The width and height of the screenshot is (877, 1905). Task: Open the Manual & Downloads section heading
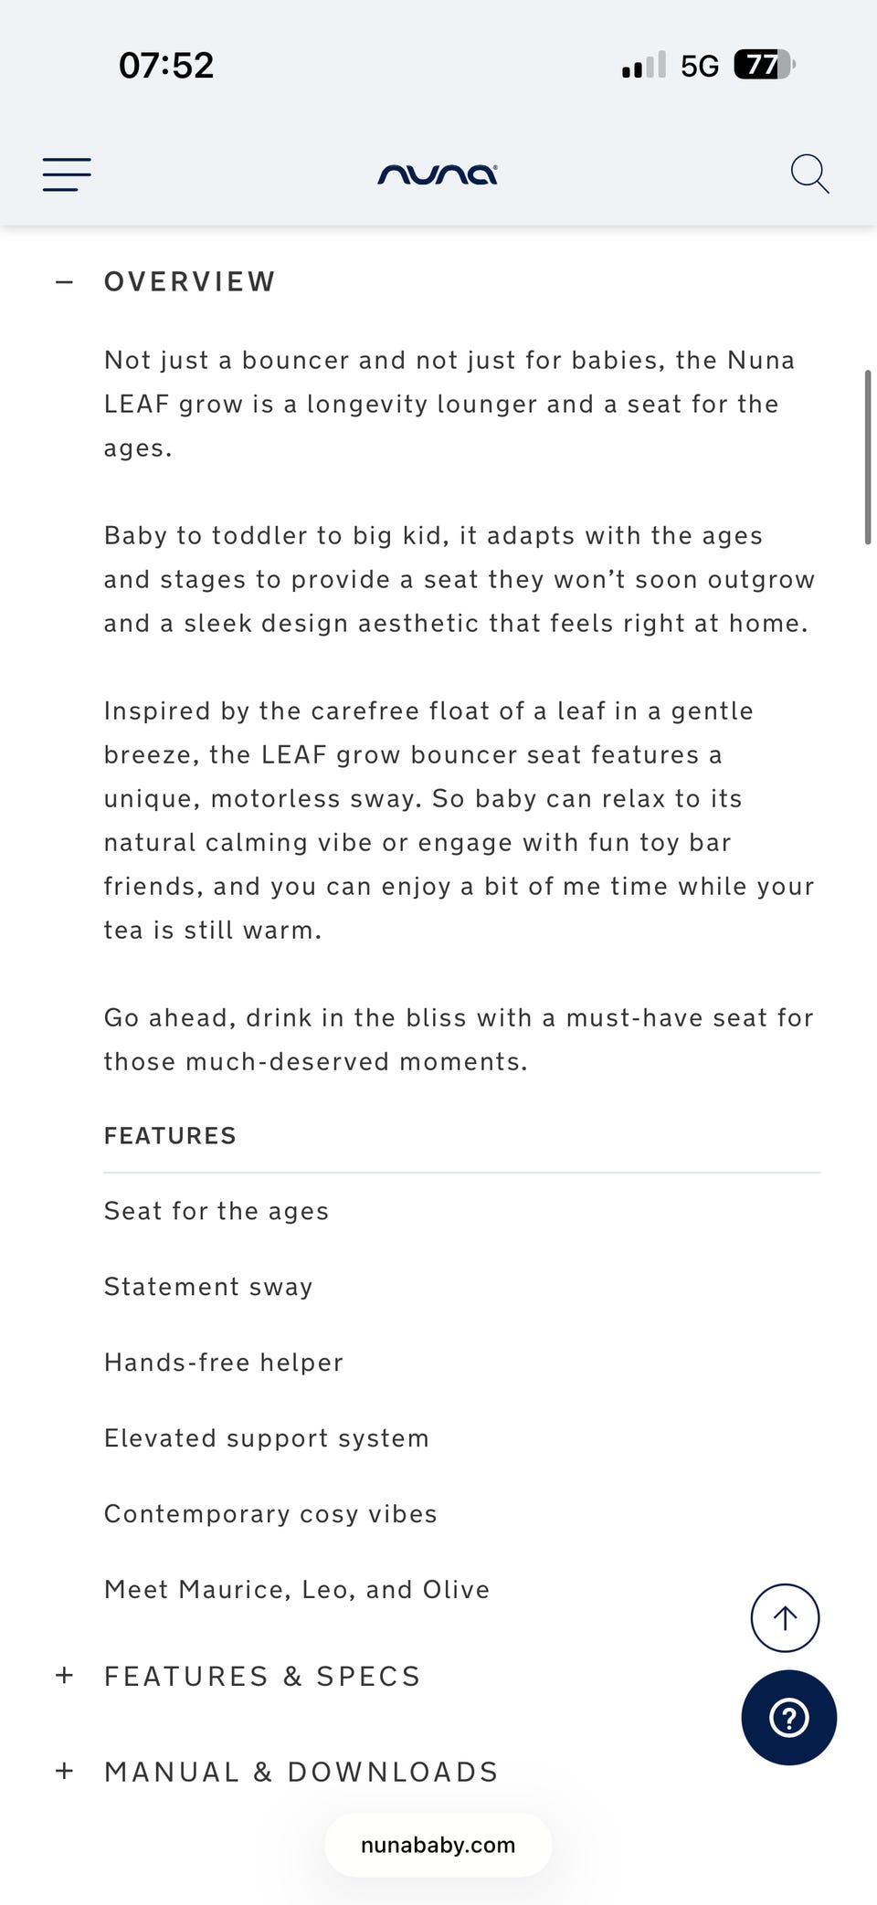(x=301, y=1772)
